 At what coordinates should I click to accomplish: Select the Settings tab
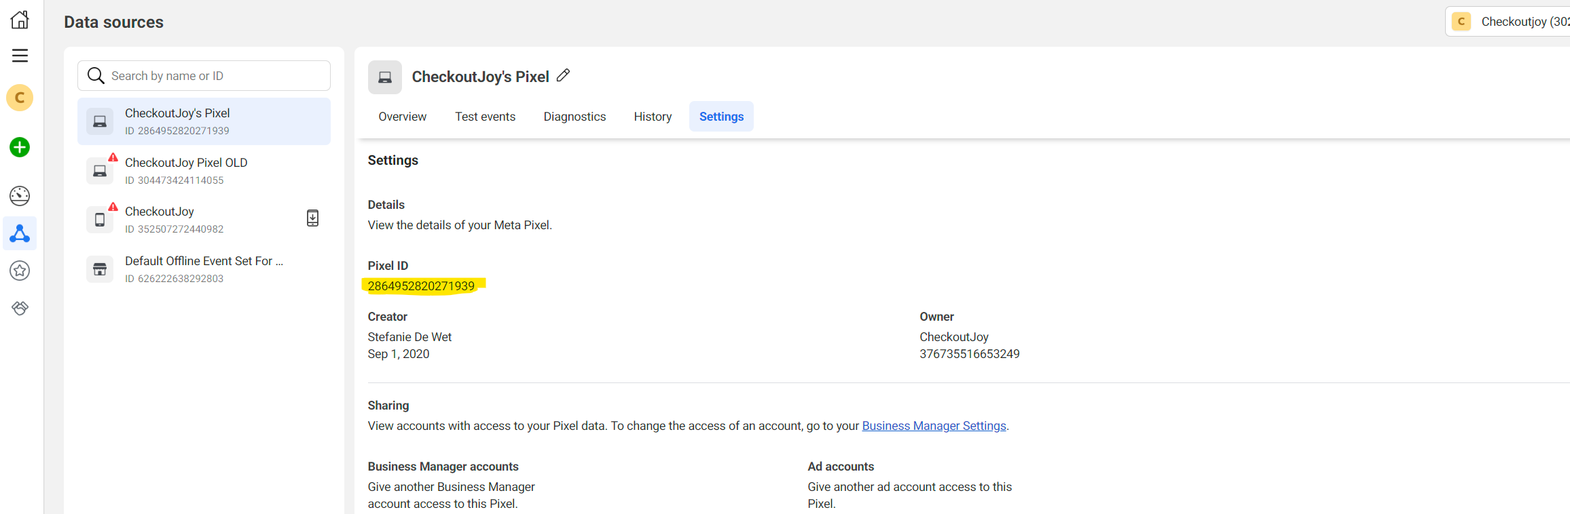pos(721,117)
